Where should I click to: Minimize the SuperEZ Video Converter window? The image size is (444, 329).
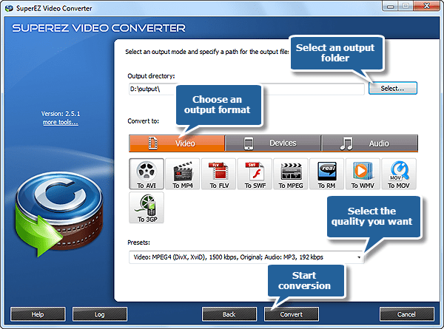coord(391,6)
